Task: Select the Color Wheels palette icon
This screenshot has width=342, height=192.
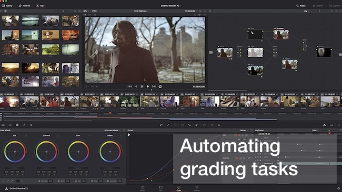Action: [17, 125]
